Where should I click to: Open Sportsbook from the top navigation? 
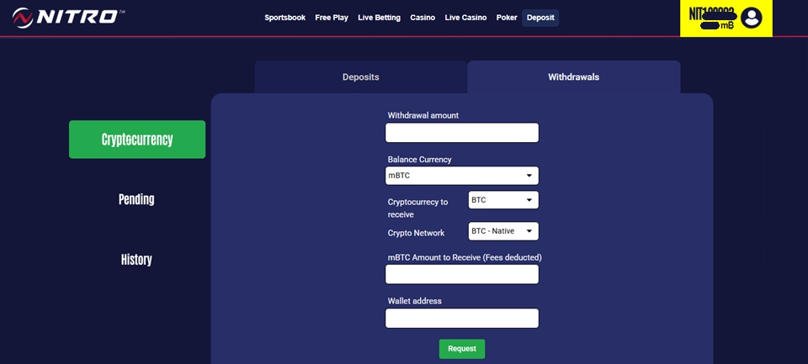(x=284, y=18)
